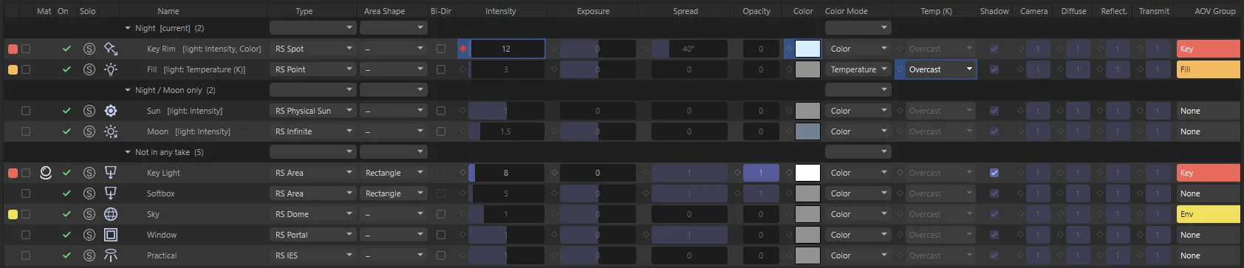Click the Intensity column header
The image size is (1244, 268).
pyautogui.click(x=501, y=11)
